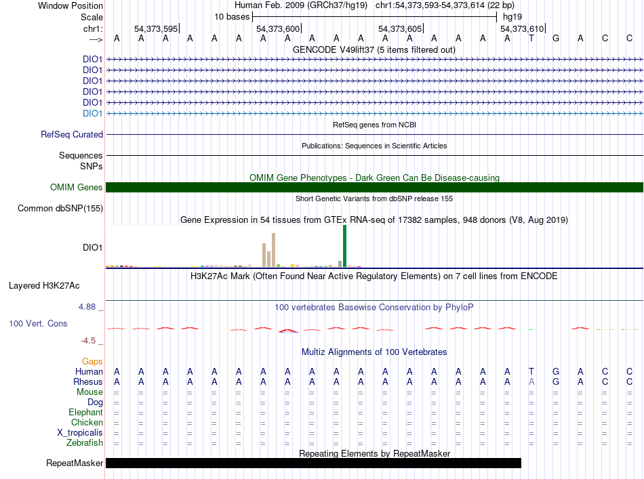This screenshot has height=479, width=644.
Task: Click the Chicken species row label
Action: [87, 423]
